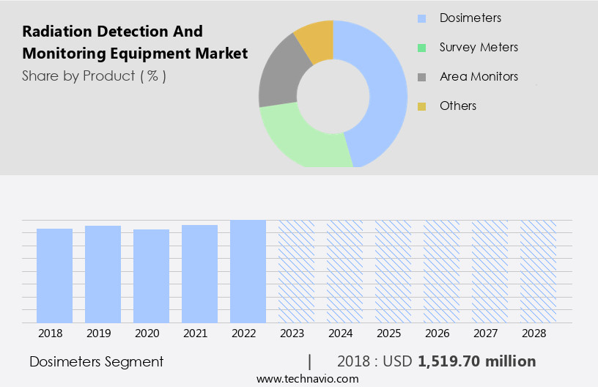Click the yellow Others legend swatch

[x=421, y=106]
